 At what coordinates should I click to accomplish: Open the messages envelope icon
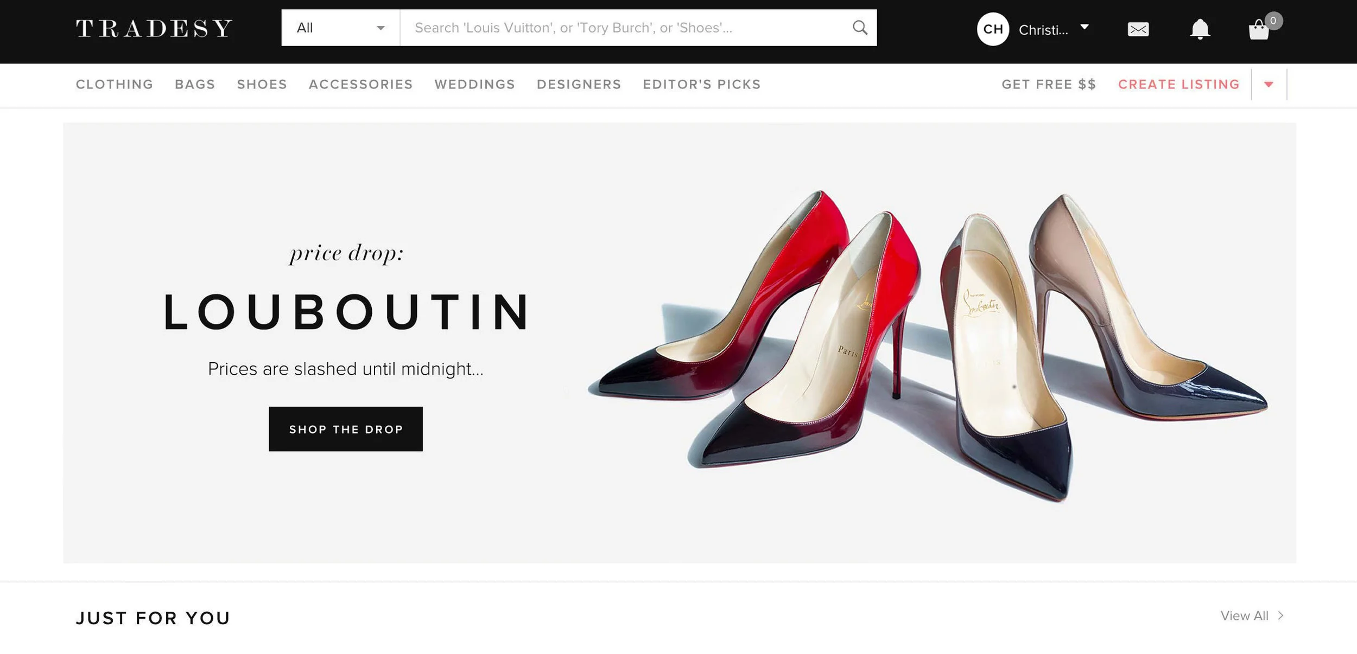(1138, 29)
